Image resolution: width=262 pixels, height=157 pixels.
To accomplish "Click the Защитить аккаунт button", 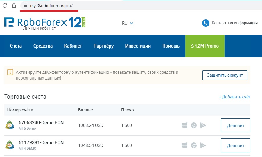I will [x=225, y=75].
